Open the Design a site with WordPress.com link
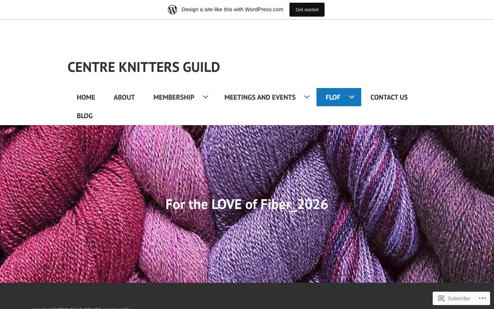Image resolution: width=494 pixels, height=309 pixels. point(232,9)
